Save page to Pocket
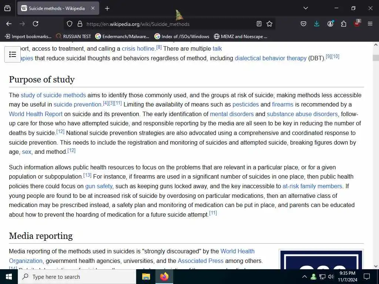This screenshot has width=379, height=284. [303, 24]
